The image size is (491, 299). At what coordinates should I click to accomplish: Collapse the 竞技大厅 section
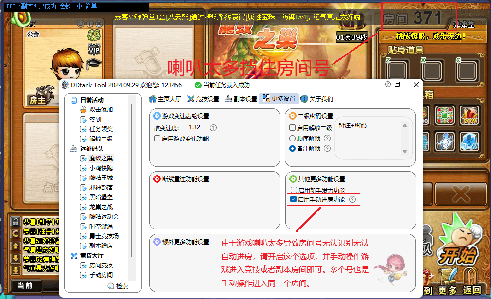[73, 255]
